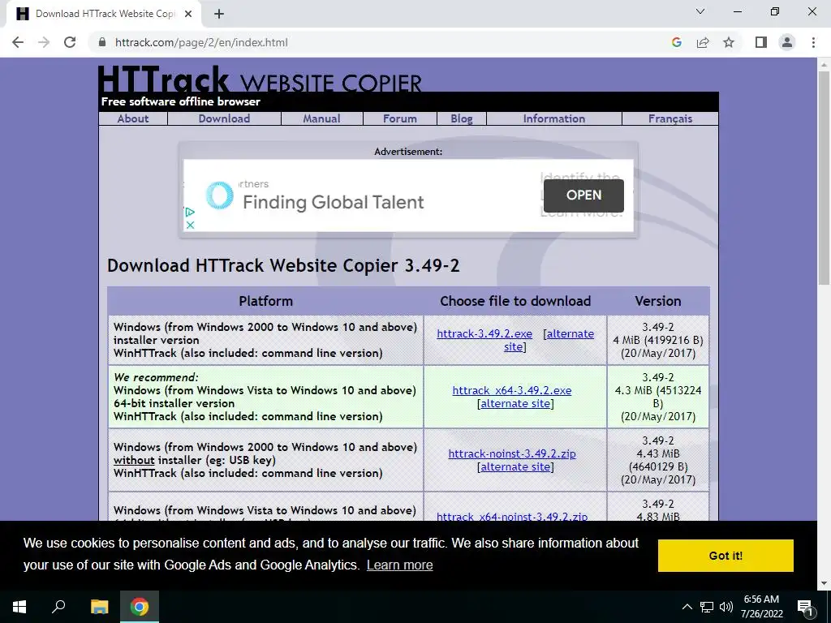Open alternate site for noinst zip
831x623 pixels.
pyautogui.click(x=515, y=466)
